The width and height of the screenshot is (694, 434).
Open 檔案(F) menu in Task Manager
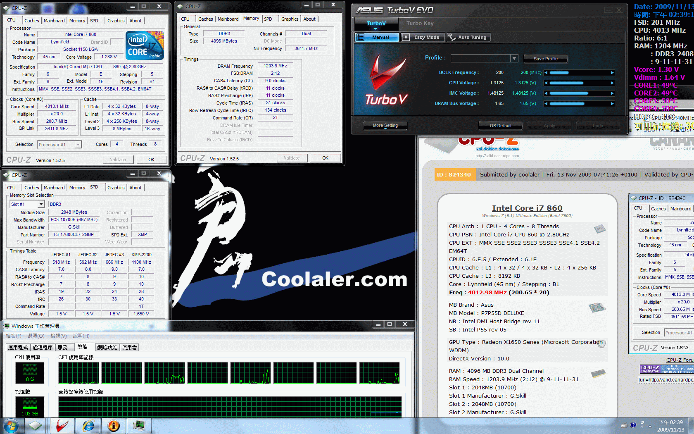(14, 336)
